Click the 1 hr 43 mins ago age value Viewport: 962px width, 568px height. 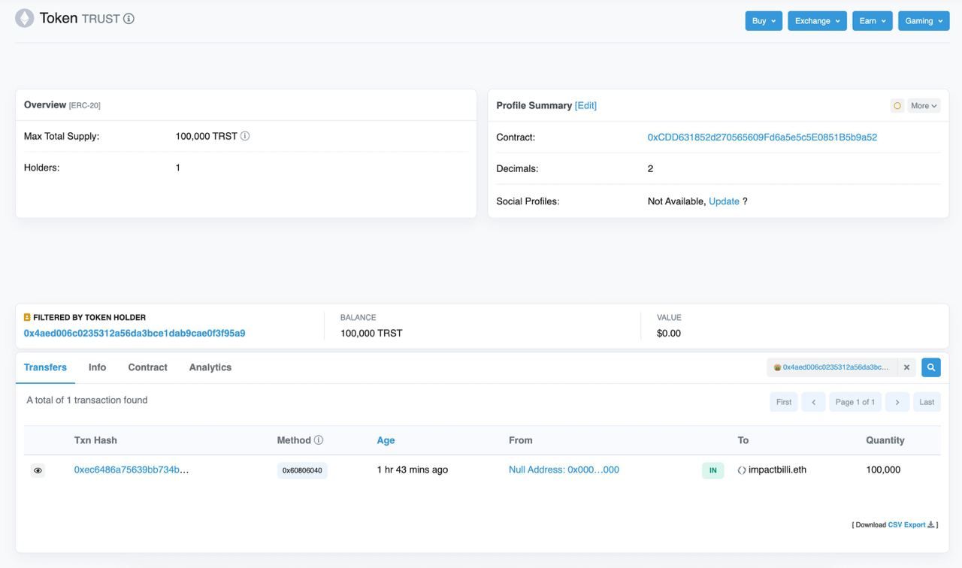tap(412, 470)
